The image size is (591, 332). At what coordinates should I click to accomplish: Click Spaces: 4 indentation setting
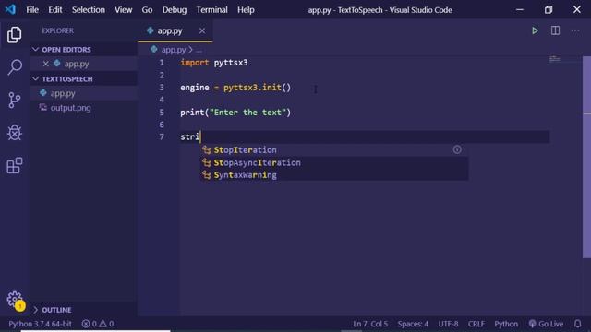[413, 324]
